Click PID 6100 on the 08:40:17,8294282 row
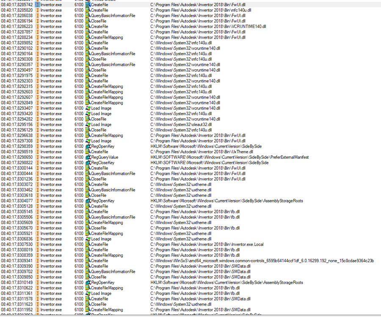 point(79,119)
